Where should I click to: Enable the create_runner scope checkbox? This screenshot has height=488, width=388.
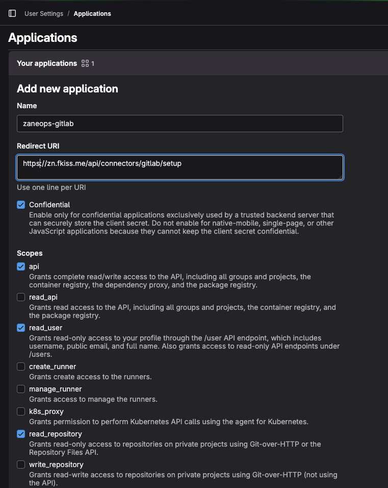(x=21, y=367)
